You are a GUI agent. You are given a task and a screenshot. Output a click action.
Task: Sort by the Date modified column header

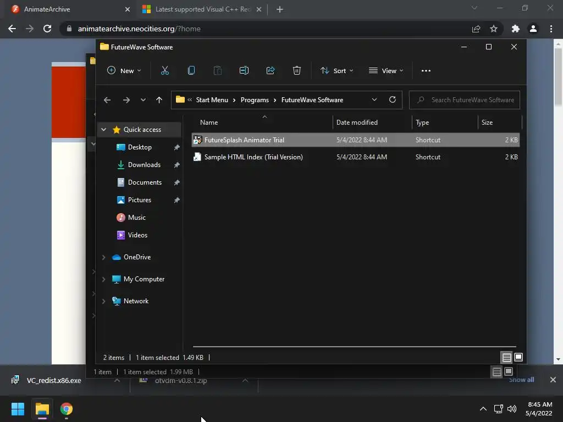pos(372,123)
